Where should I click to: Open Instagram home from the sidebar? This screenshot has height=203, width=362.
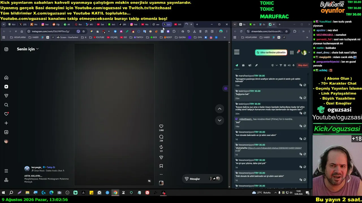click(6, 78)
